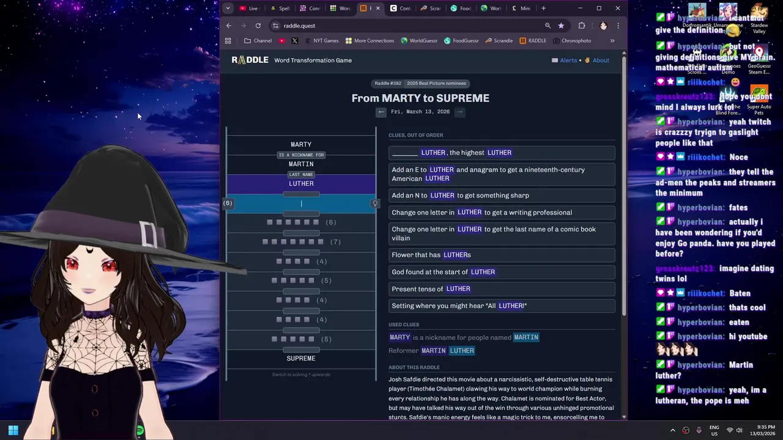Image resolution: width=783 pixels, height=440 pixels.
Task: Select clue about a writing professional
Action: 502,213
